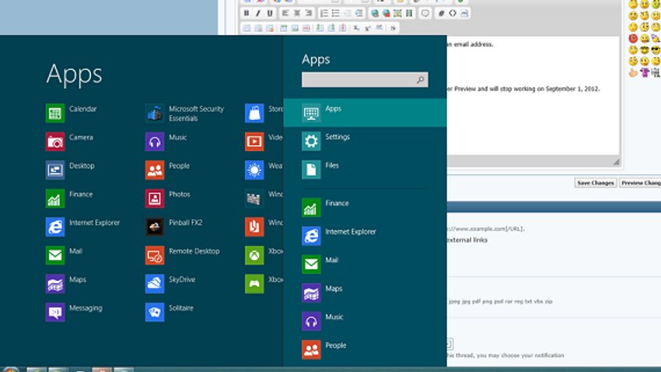Open Finance in the left Apps list

pos(69,198)
